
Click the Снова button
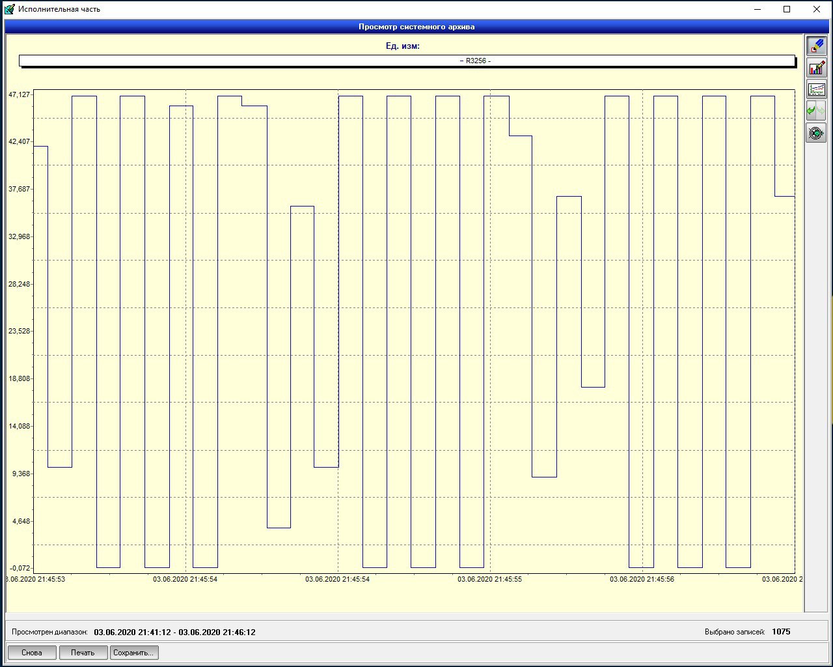click(31, 652)
